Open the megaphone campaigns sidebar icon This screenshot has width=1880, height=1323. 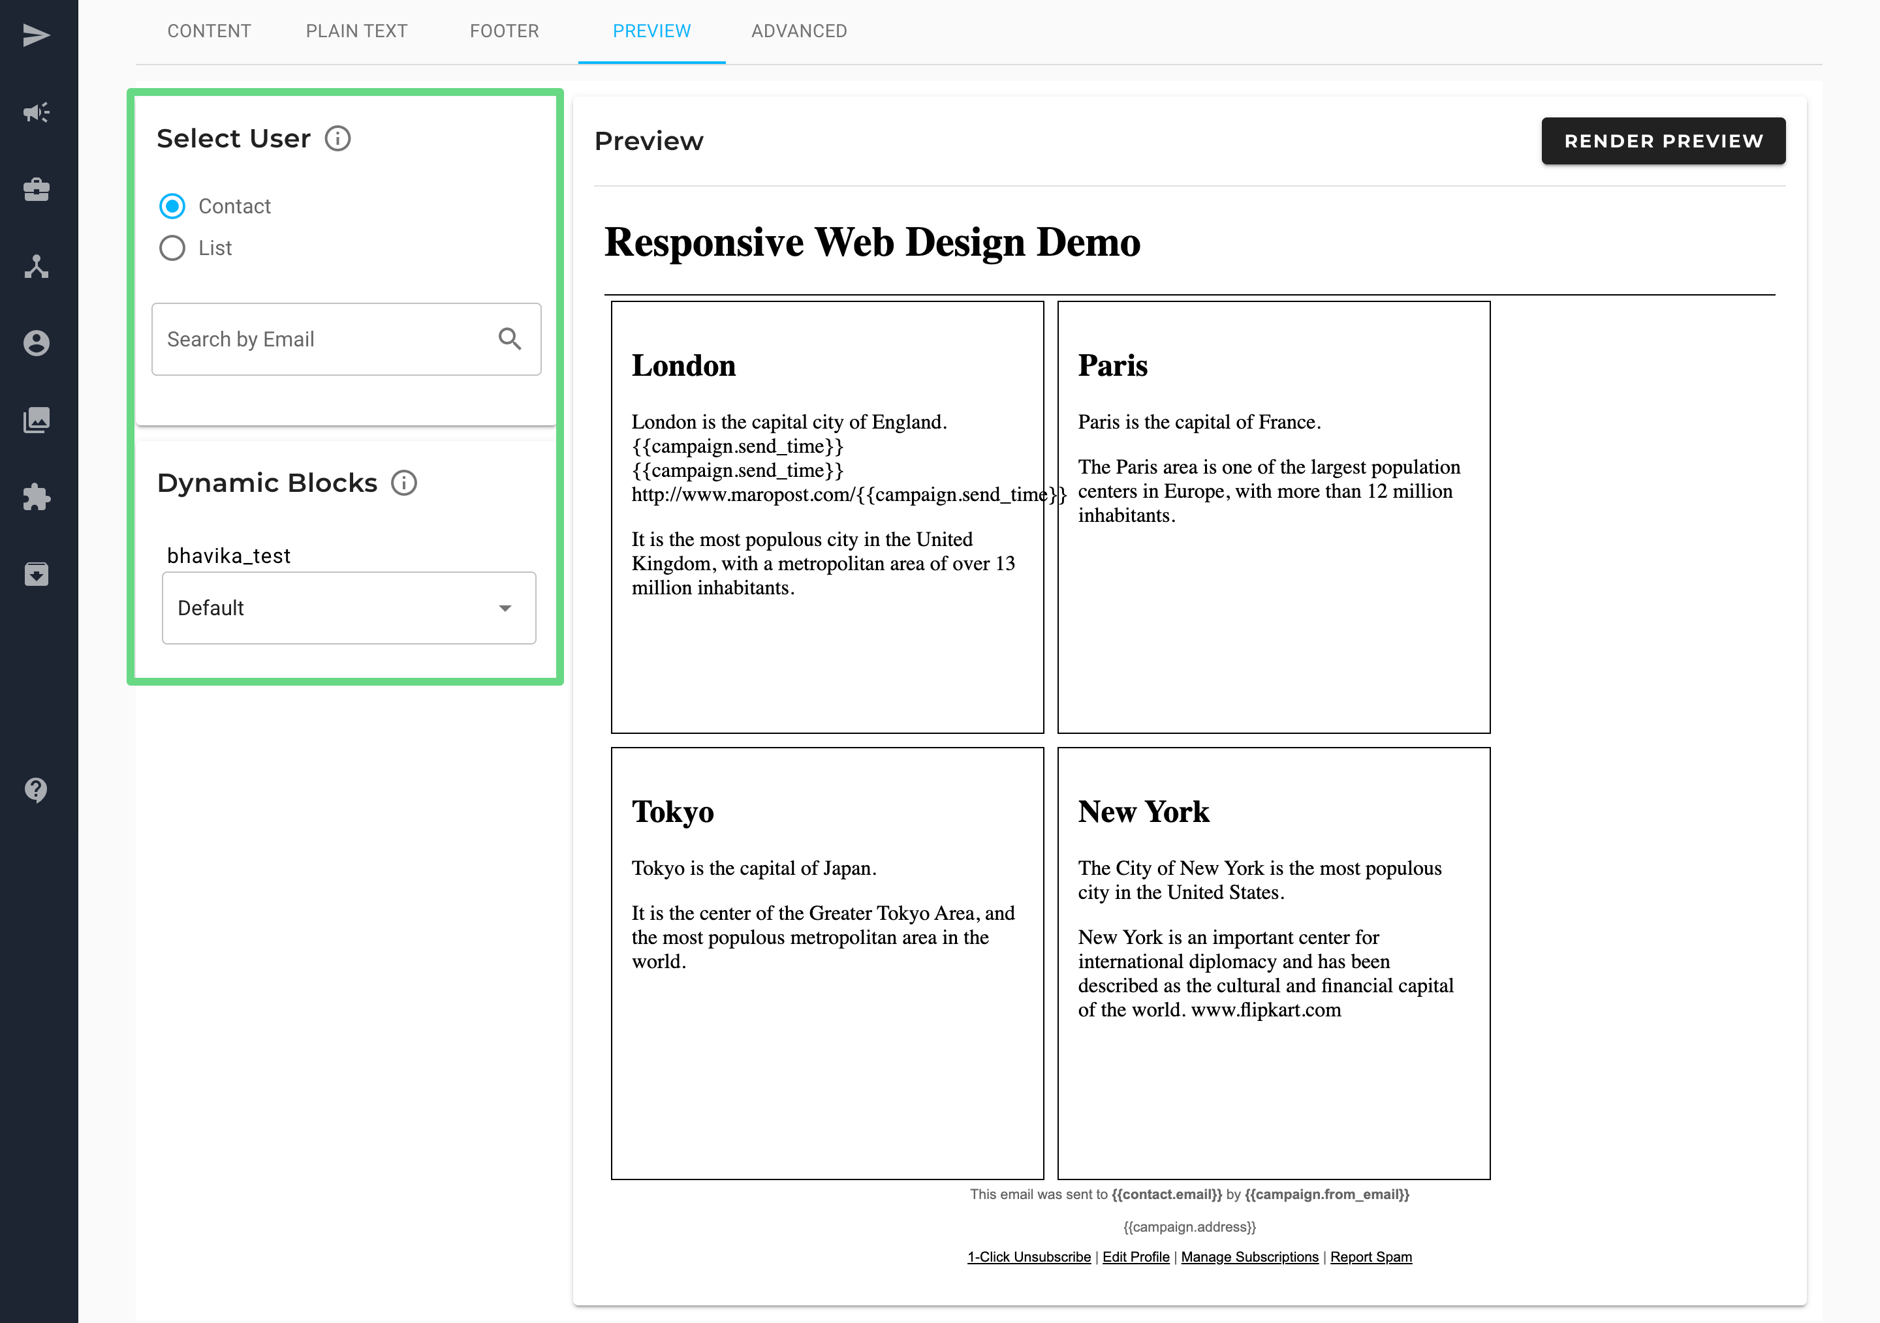coord(37,112)
